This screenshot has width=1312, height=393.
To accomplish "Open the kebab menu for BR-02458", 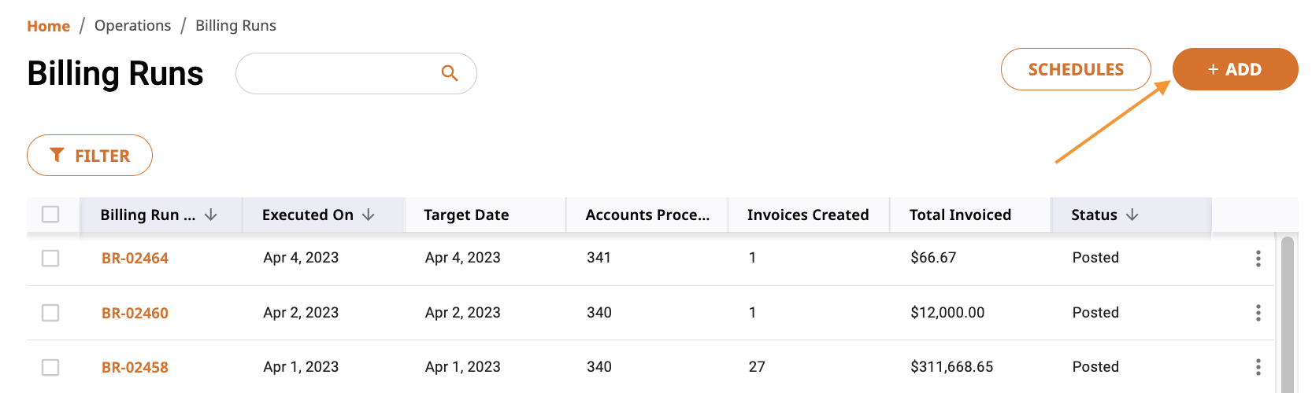I will pyautogui.click(x=1258, y=367).
